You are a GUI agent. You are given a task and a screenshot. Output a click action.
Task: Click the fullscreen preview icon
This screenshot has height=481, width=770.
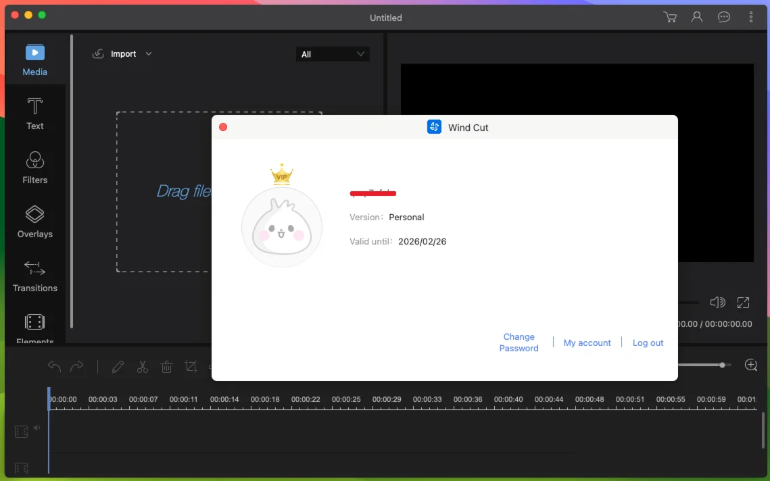click(x=743, y=303)
